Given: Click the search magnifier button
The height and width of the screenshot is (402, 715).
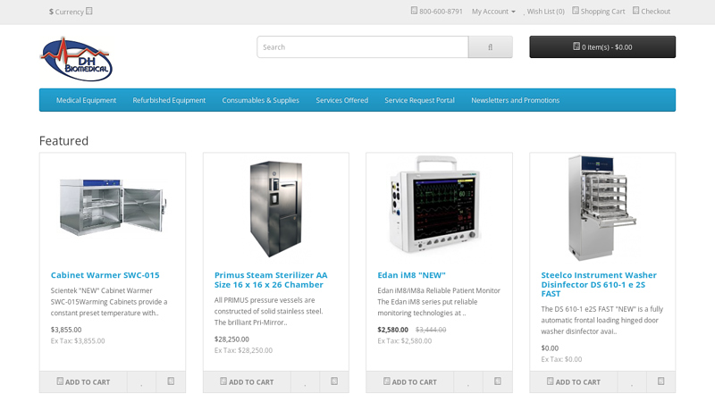Looking at the screenshot, I should (x=490, y=47).
